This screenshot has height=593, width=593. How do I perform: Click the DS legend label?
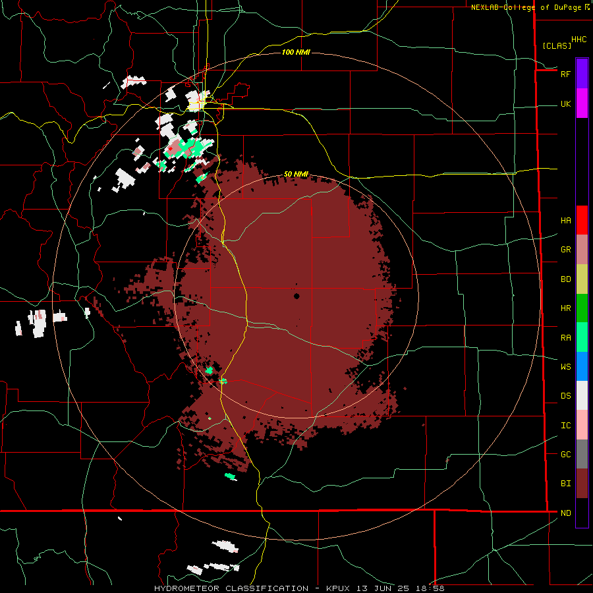565,395
